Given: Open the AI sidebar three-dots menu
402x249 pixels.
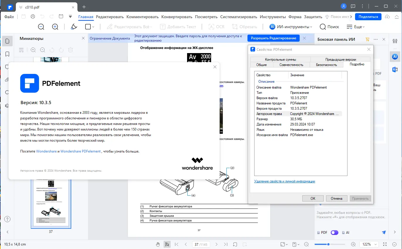Looking at the screenshot, I should tap(376, 39).
